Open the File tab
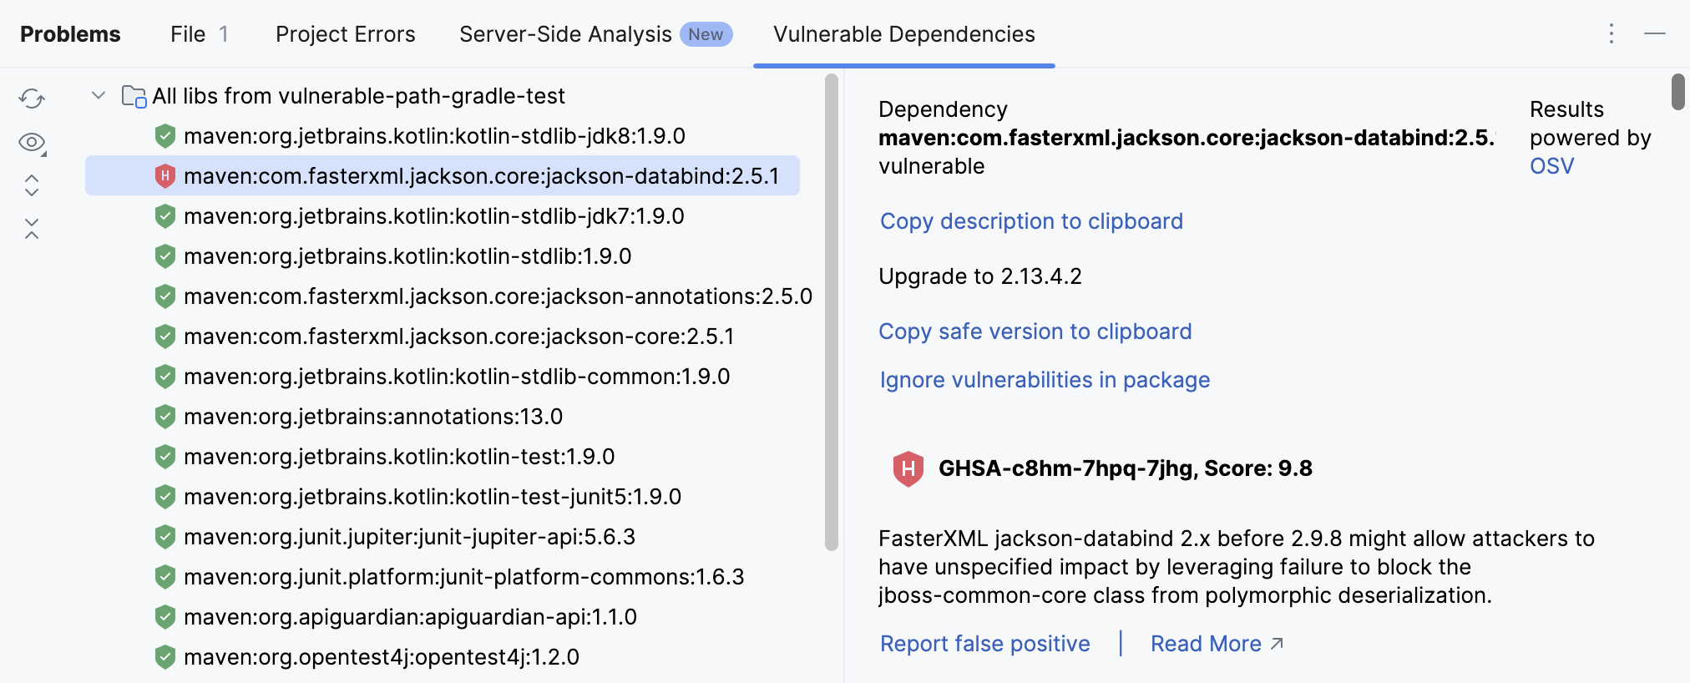The height and width of the screenshot is (683, 1690). tap(199, 34)
